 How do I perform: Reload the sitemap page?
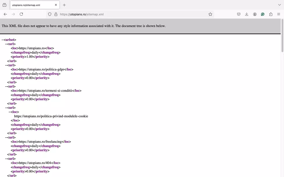click(21, 14)
